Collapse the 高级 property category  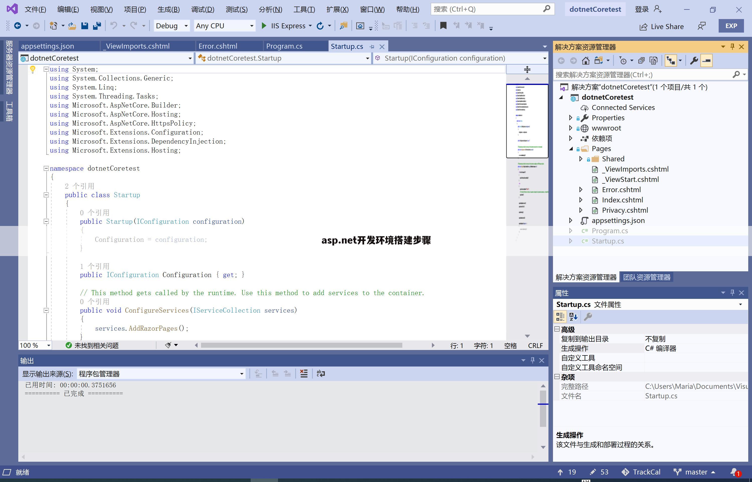click(557, 329)
